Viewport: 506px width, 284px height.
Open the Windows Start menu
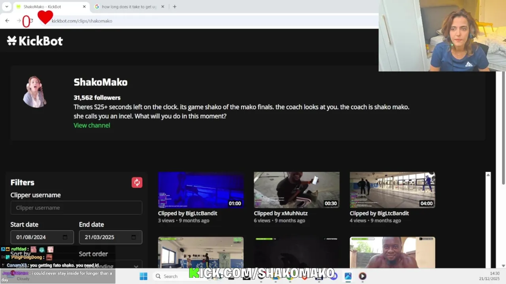[x=143, y=276]
